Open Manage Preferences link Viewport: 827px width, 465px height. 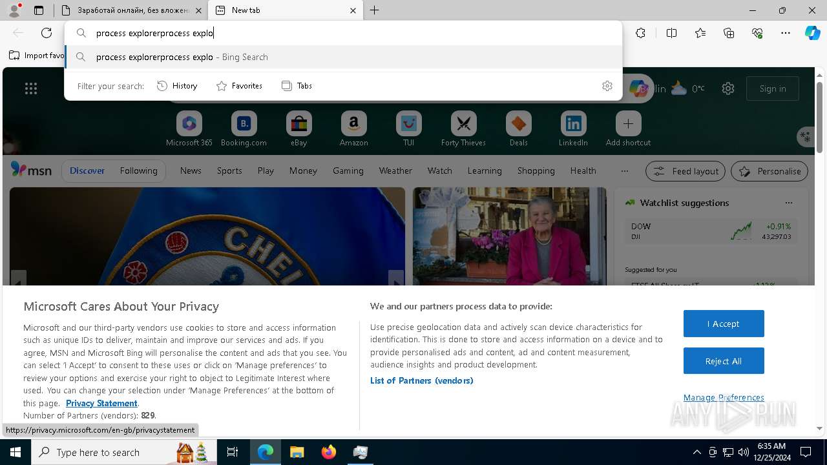point(724,398)
